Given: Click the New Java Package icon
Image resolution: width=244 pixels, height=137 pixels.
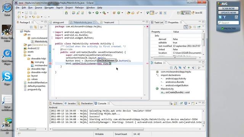Looking at the screenshot, I should pyautogui.click(x=114, y=13).
